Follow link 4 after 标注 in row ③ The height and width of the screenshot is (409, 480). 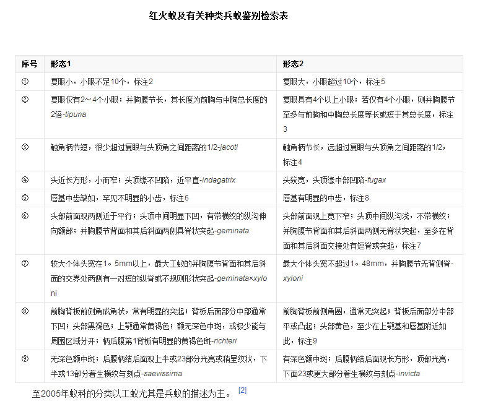300,162
